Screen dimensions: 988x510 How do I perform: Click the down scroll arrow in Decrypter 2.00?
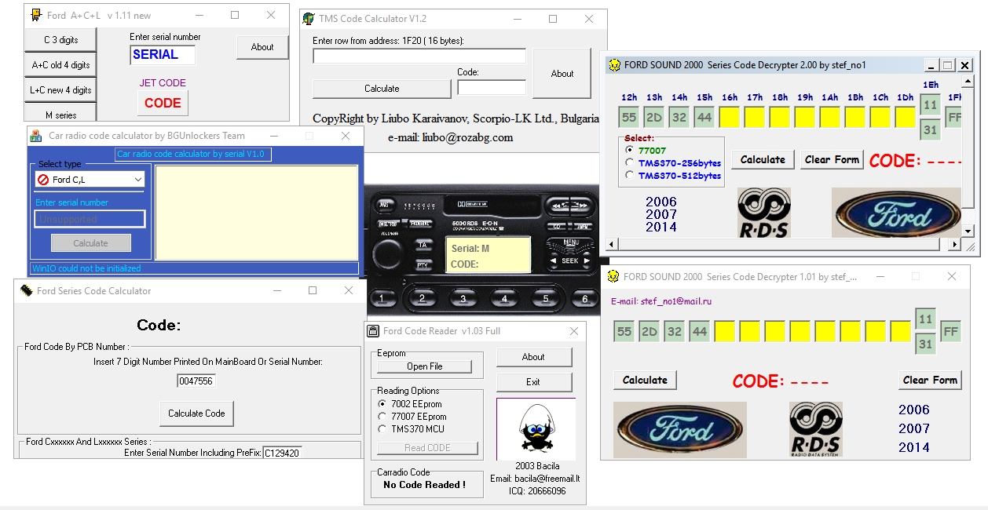pyautogui.click(x=968, y=231)
